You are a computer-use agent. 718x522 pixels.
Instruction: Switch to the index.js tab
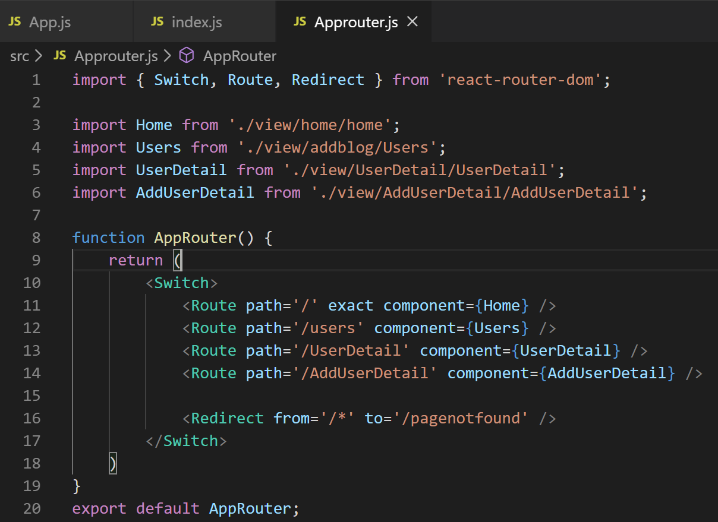coord(196,22)
